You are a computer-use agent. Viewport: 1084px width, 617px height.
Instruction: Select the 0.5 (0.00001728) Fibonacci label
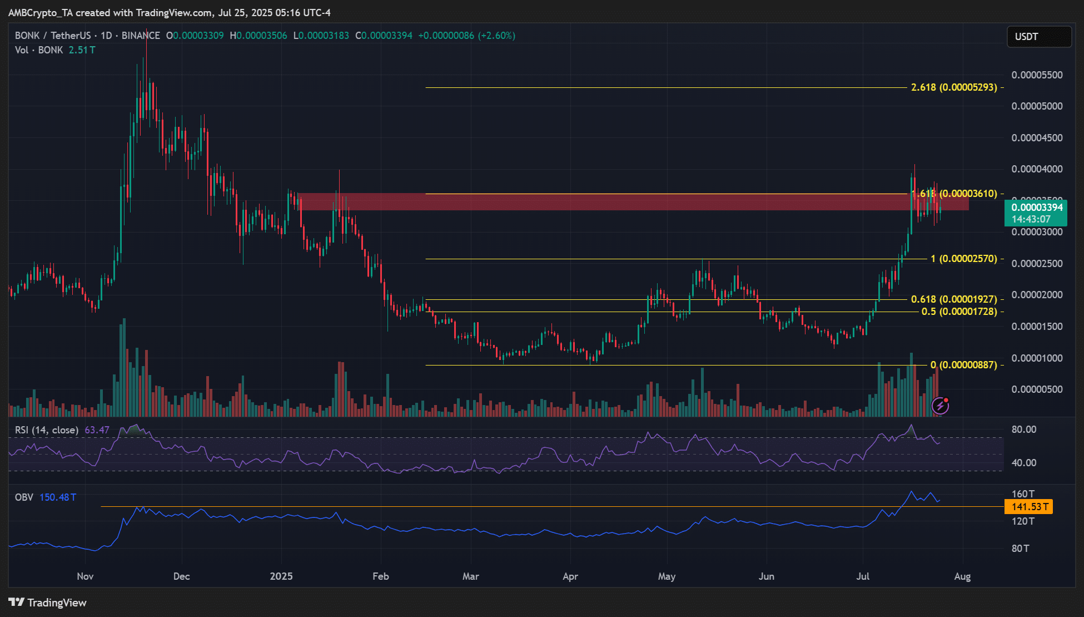click(959, 312)
